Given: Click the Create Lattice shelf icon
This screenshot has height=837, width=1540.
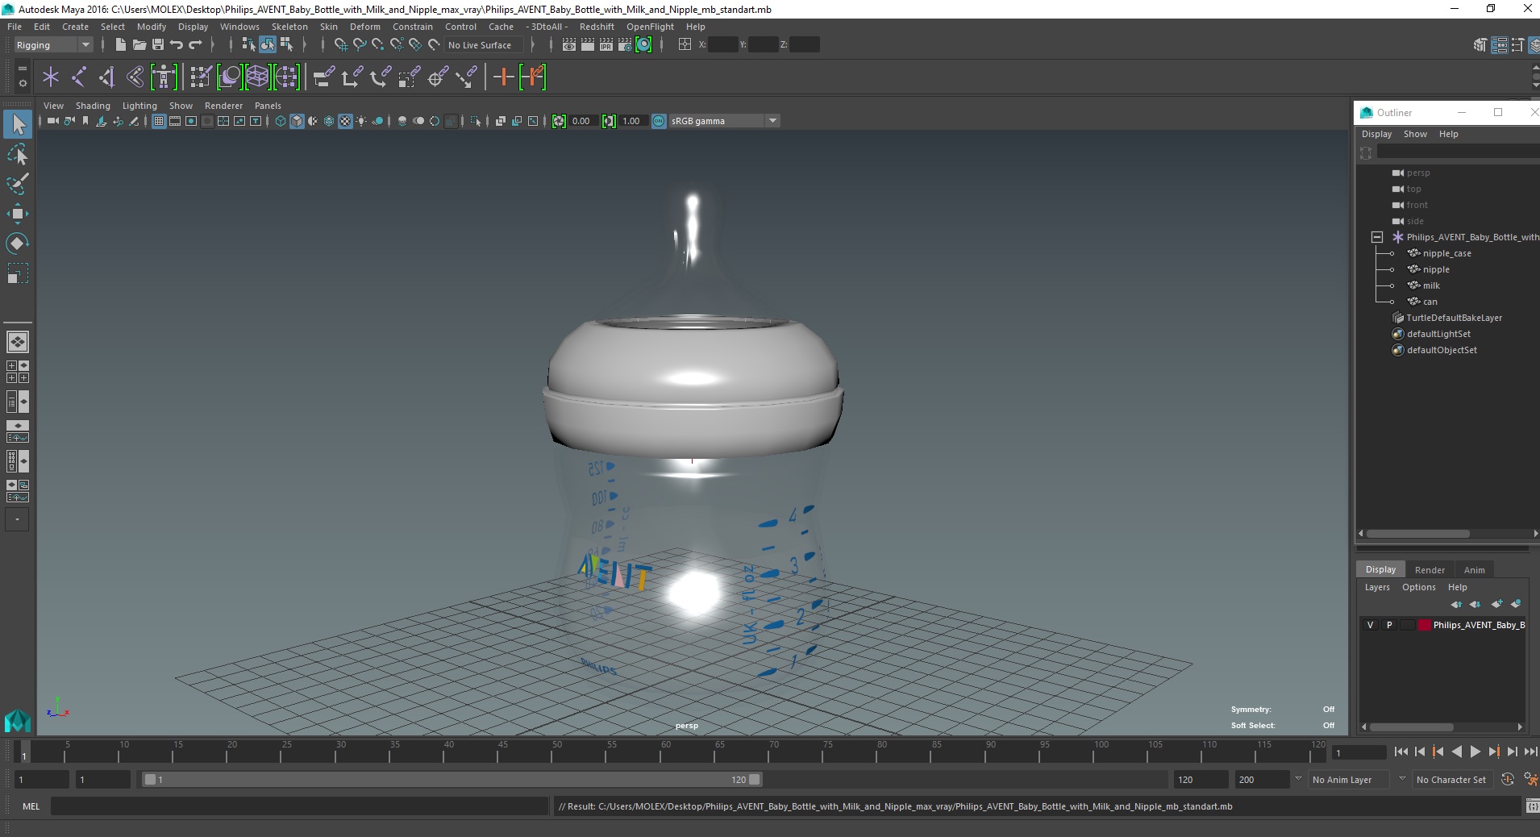Looking at the screenshot, I should (257, 77).
